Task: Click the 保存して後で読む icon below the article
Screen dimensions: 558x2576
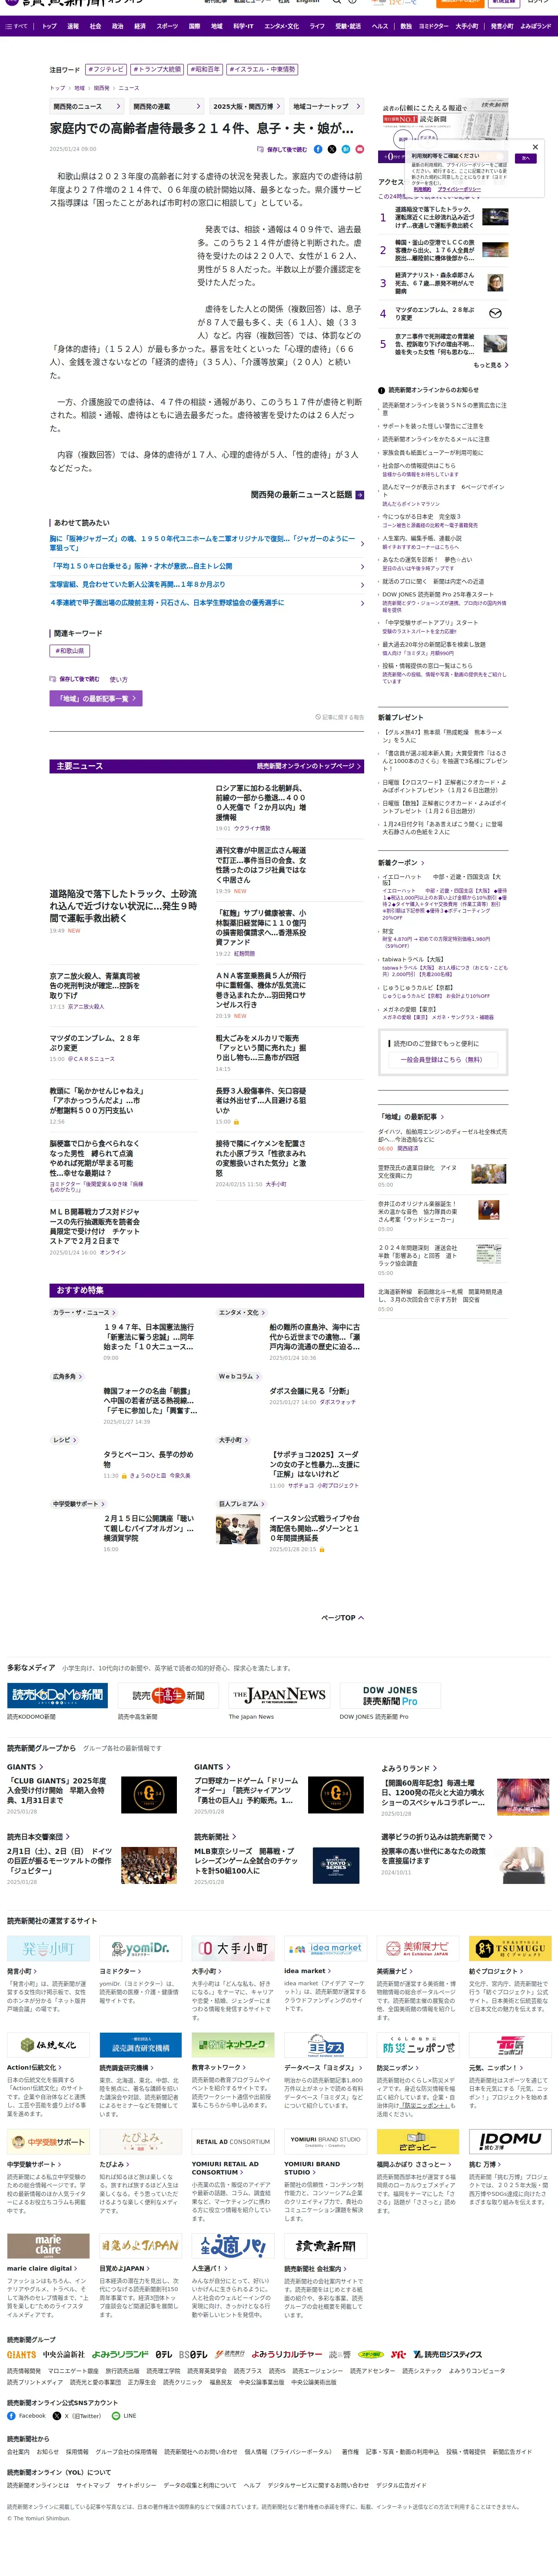Action: click(54, 679)
